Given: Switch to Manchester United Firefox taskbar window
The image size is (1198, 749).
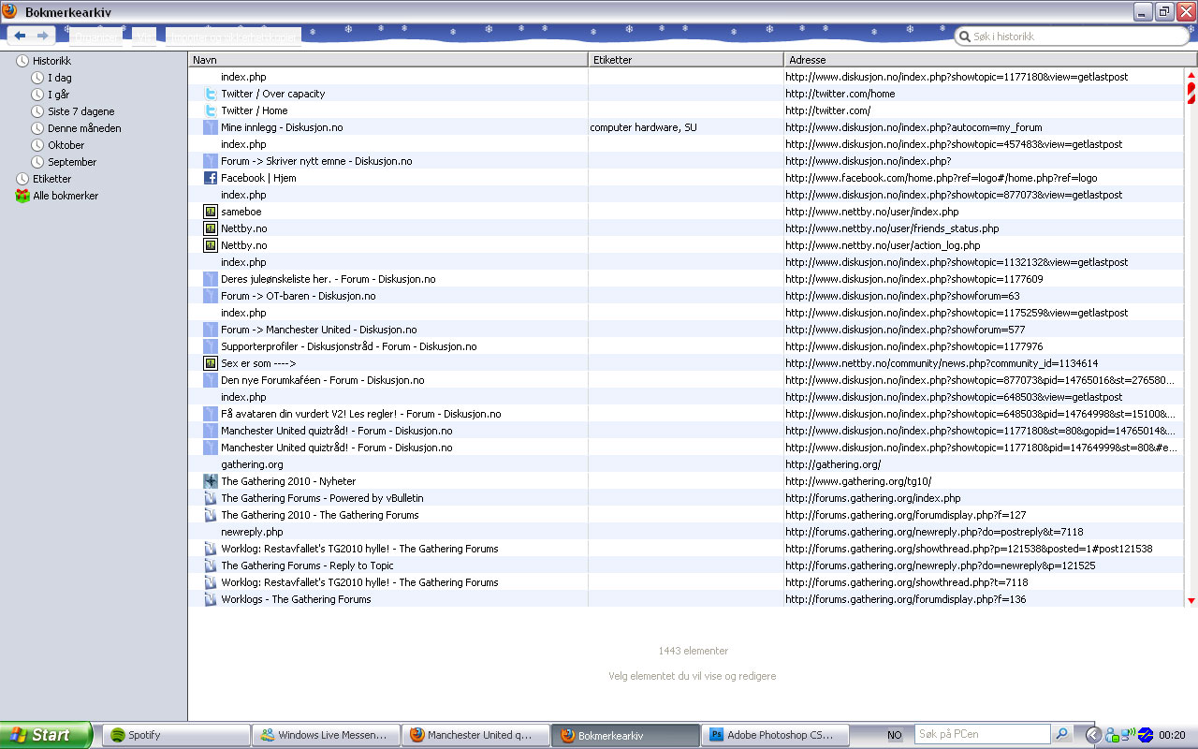Looking at the screenshot, I should (x=475, y=735).
